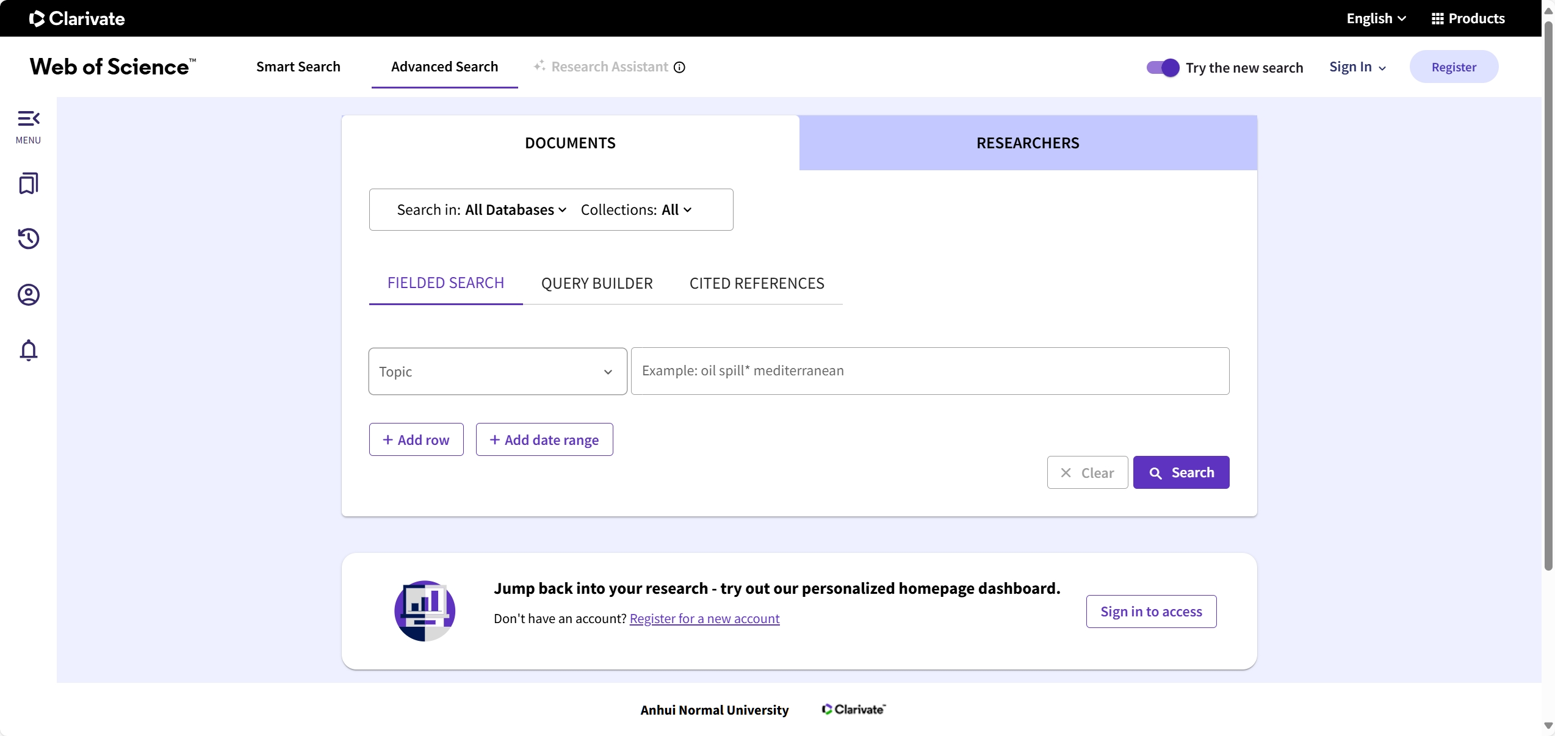
Task: Expand the Sign In dropdown
Action: [x=1357, y=67]
